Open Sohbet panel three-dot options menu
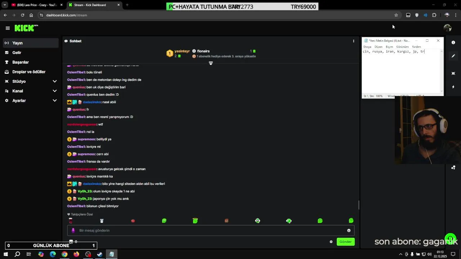Viewport: 461px width, 259px height. tap(353, 41)
